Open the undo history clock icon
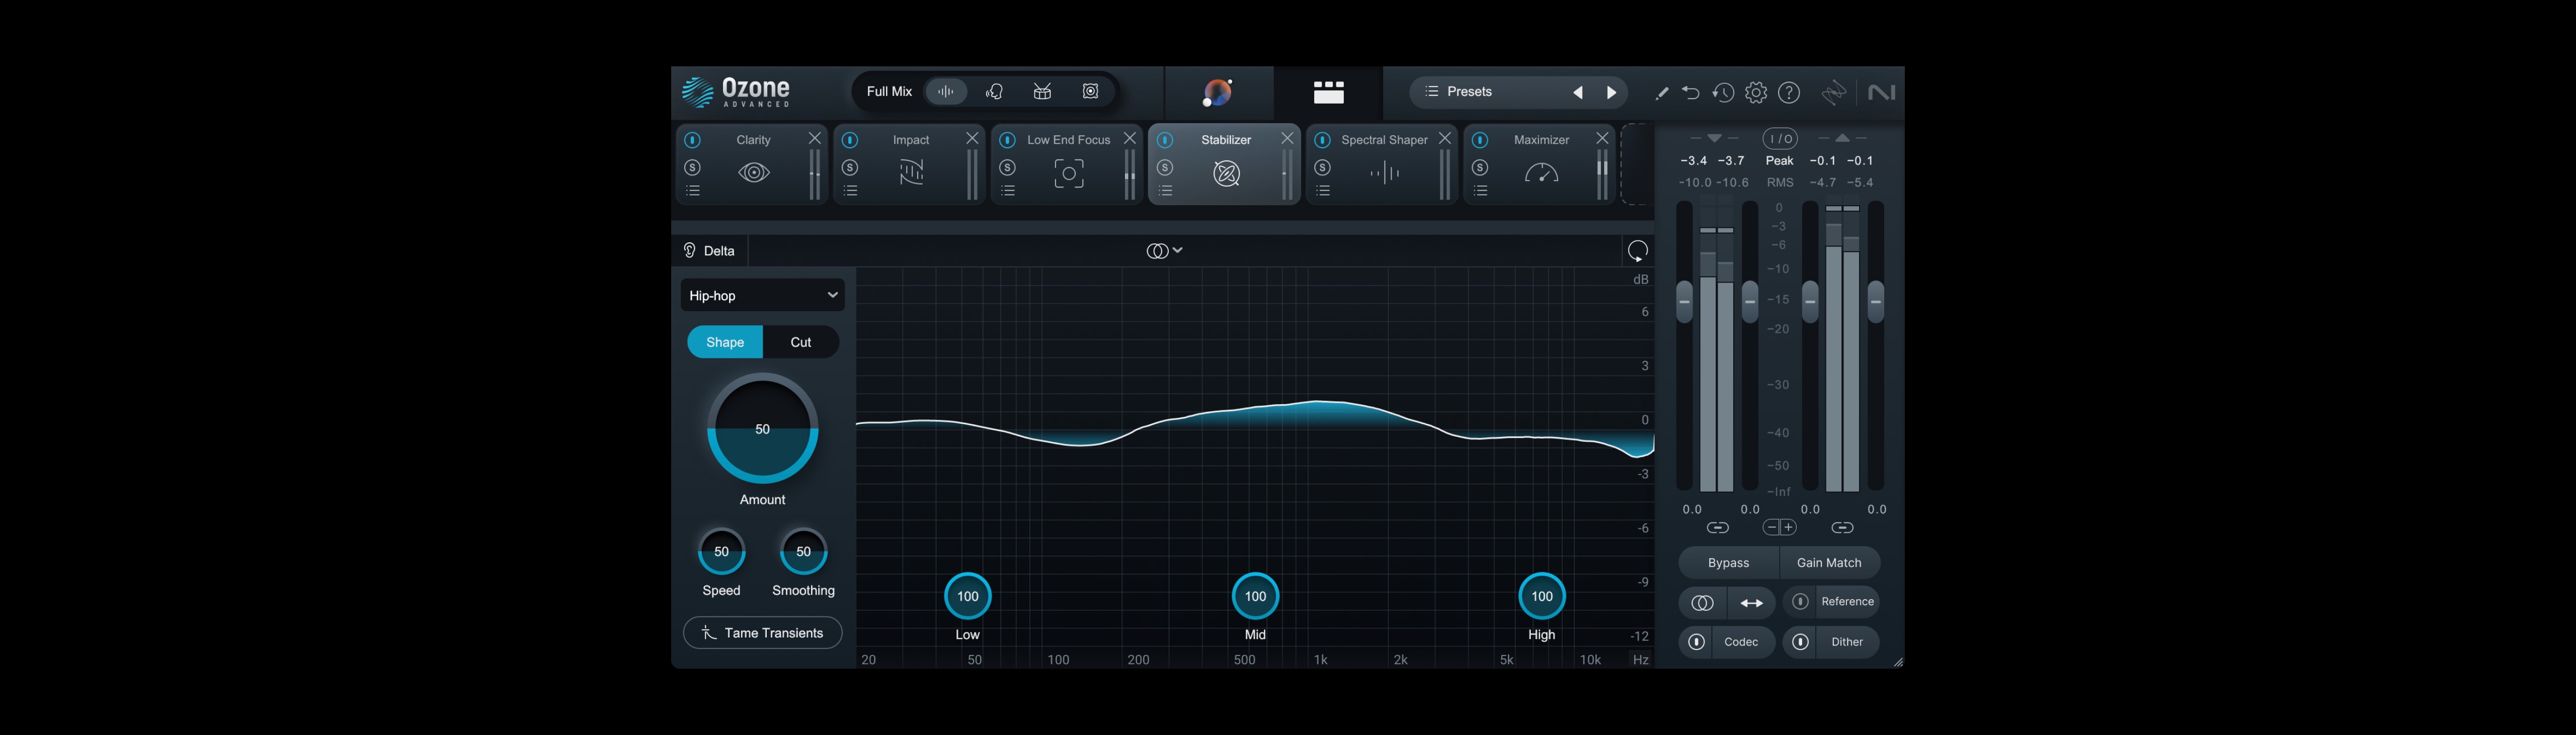The width and height of the screenshot is (2576, 735). pyautogui.click(x=1723, y=93)
